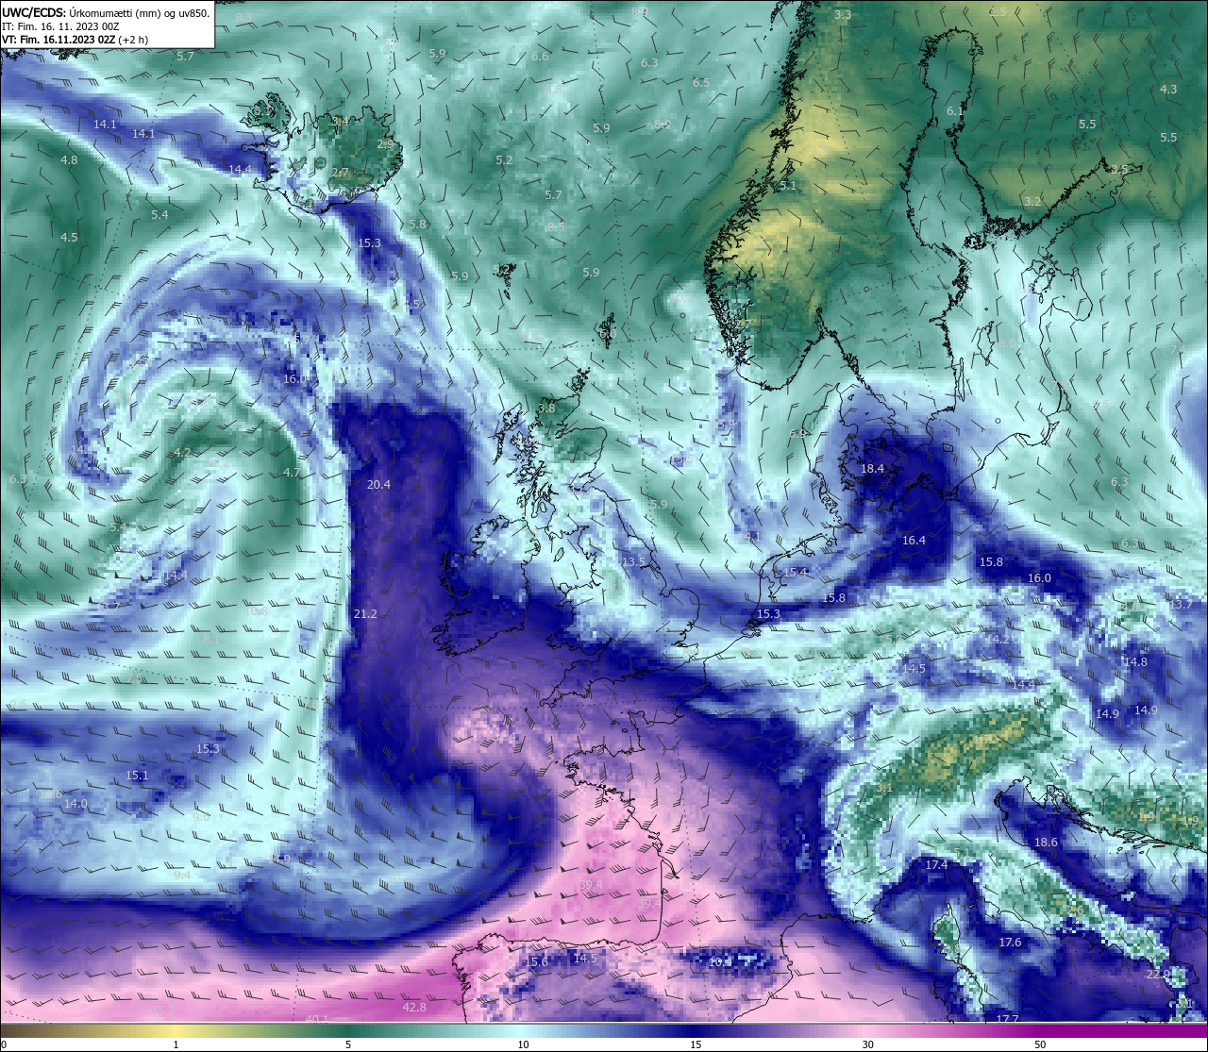The height and width of the screenshot is (1052, 1208).
Task: Select the 4.8 value near left edge
Action: pyautogui.click(x=69, y=160)
